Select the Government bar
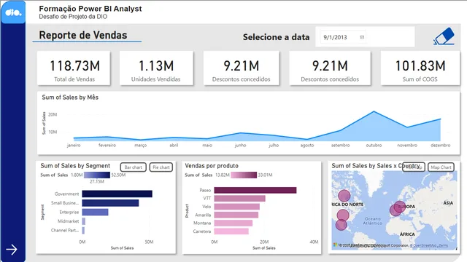This screenshot has width=467, height=262. pos(117,194)
